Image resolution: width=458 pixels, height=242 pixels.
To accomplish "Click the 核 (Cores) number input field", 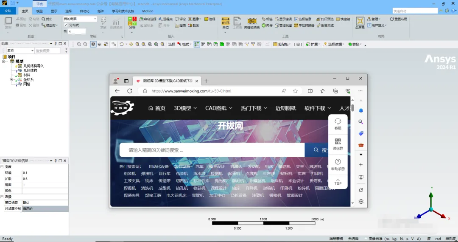I will tap(77, 31).
